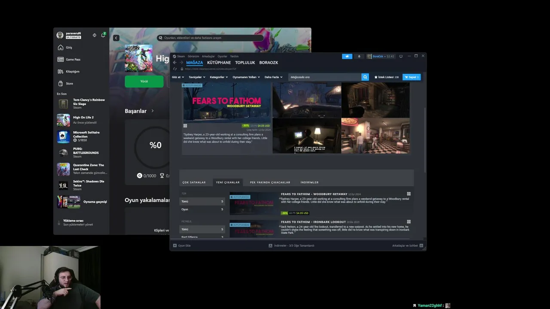550x309 pixels.
Task: Open İstek Listesi wishlist in Steam
Action: point(386,77)
